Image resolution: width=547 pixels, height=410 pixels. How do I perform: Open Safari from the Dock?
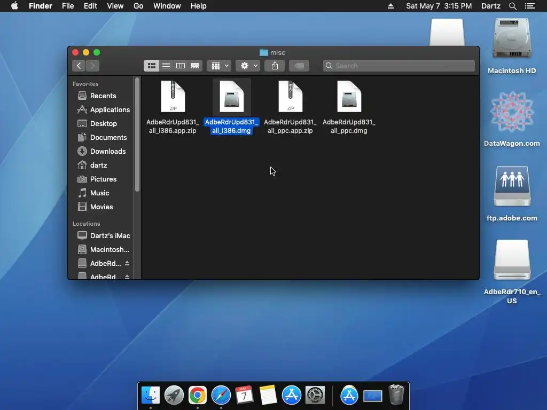coord(221,395)
